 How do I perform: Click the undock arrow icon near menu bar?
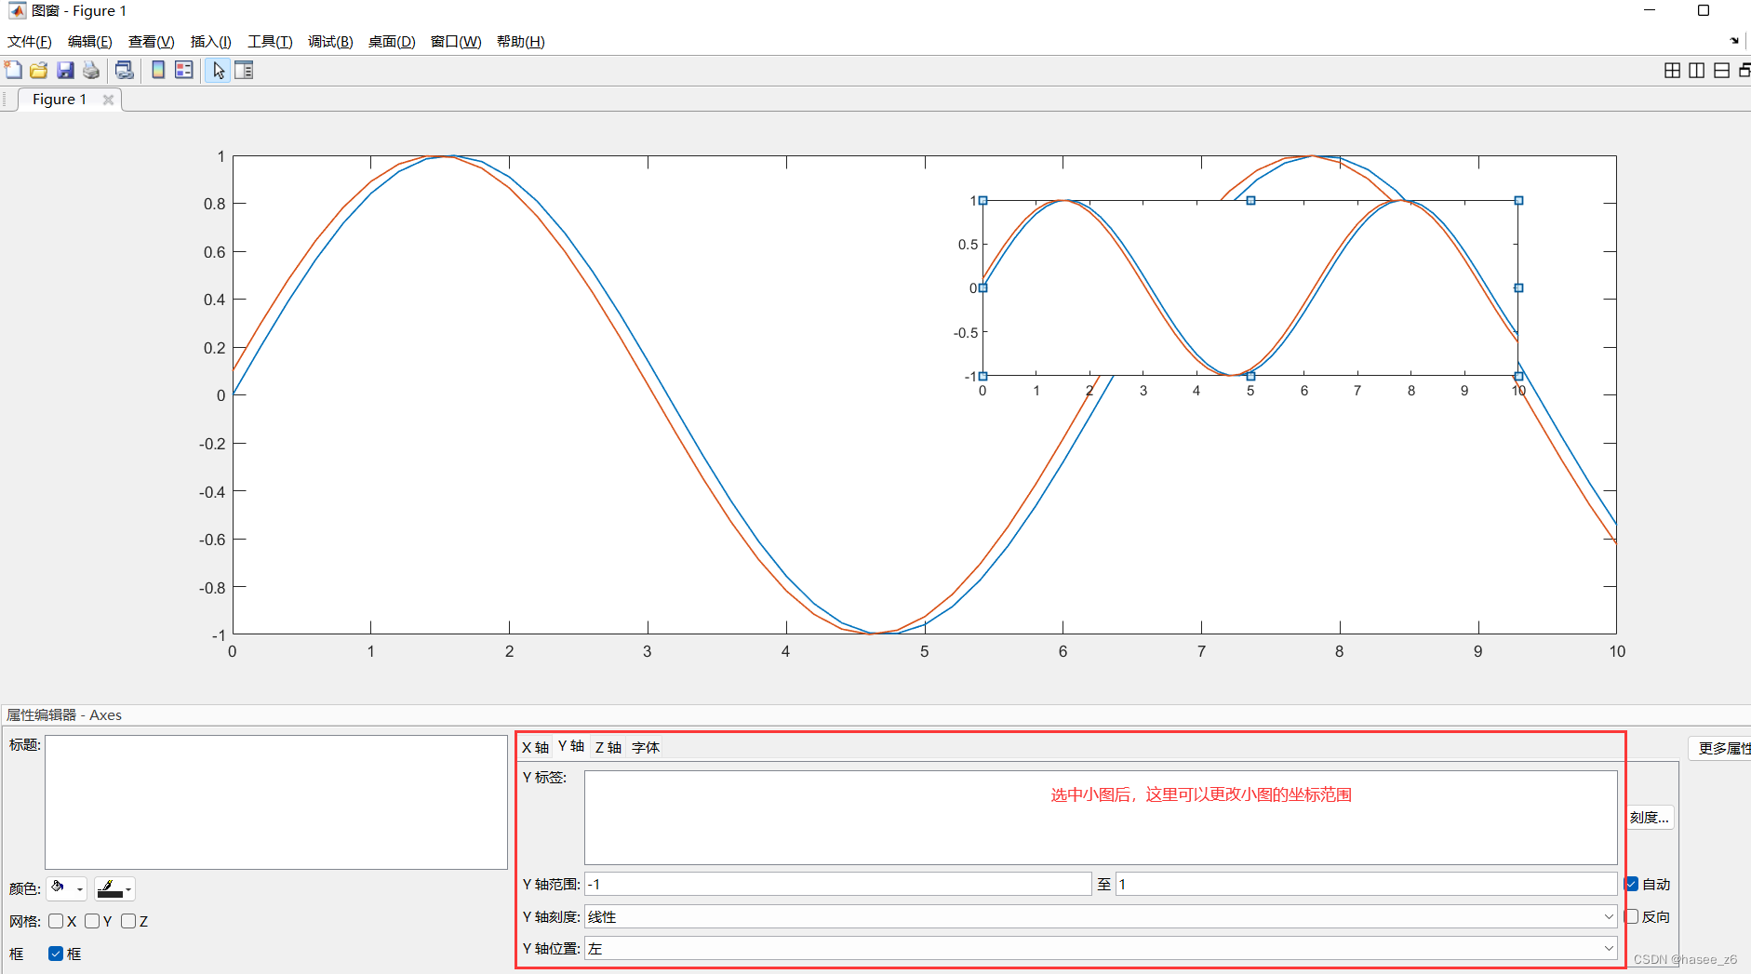click(1734, 41)
